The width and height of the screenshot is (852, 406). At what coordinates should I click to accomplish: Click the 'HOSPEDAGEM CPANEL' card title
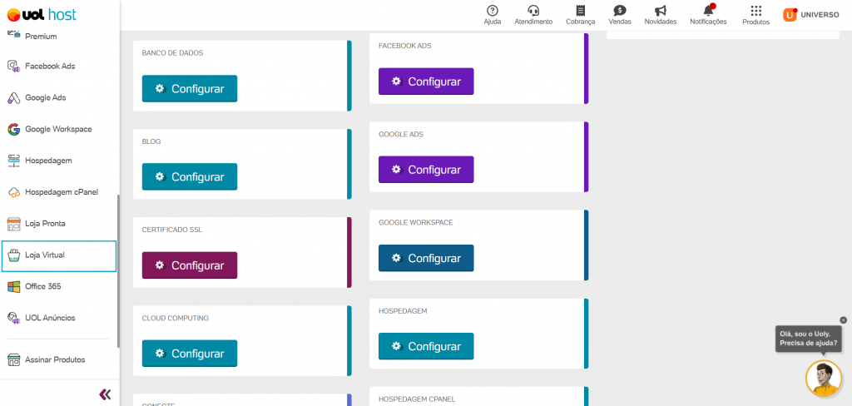417,399
